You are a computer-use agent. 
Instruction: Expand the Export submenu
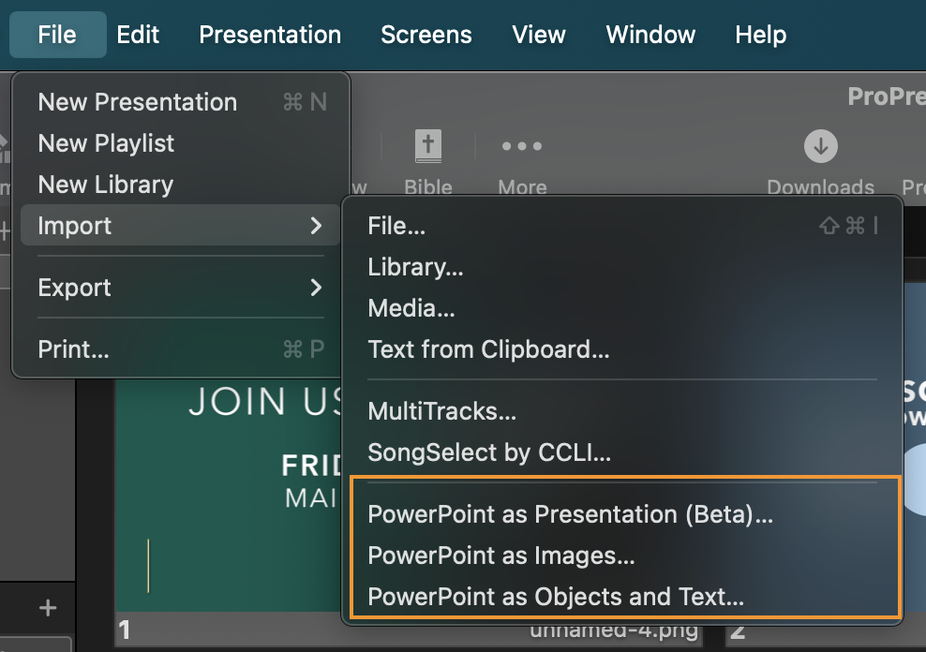[180, 288]
